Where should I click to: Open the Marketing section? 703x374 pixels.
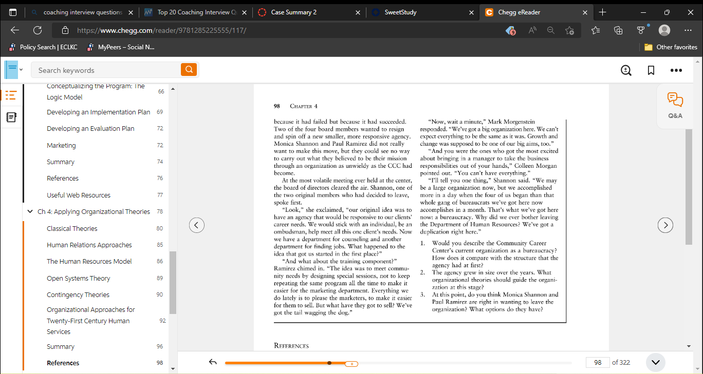tap(61, 145)
